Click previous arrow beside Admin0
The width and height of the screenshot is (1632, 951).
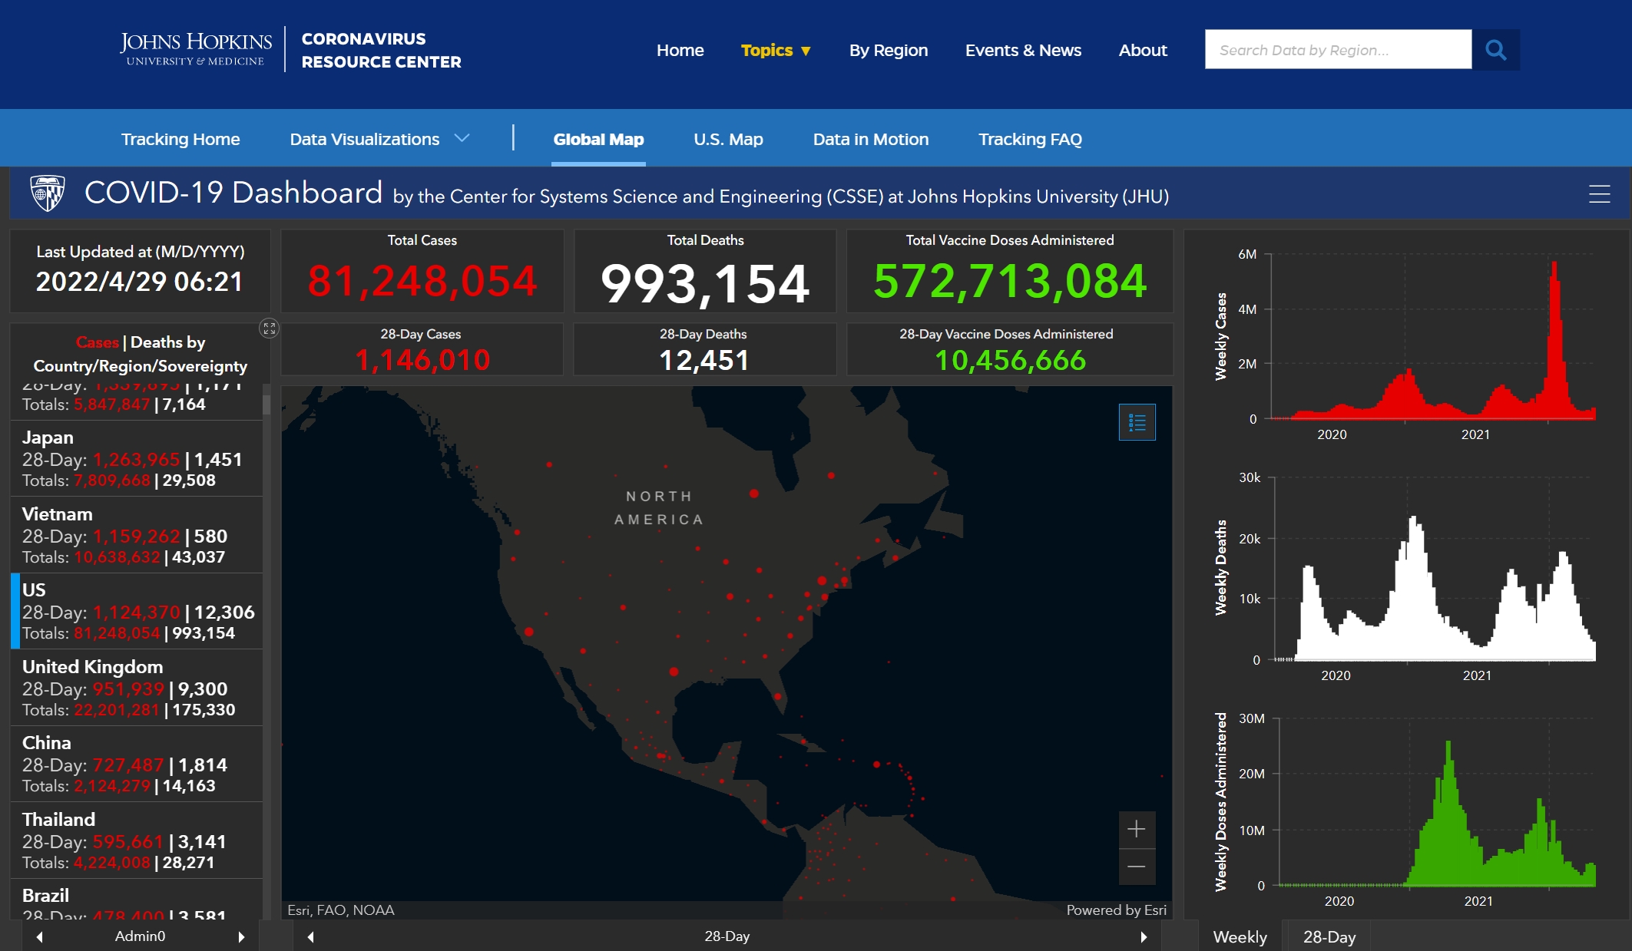40,936
